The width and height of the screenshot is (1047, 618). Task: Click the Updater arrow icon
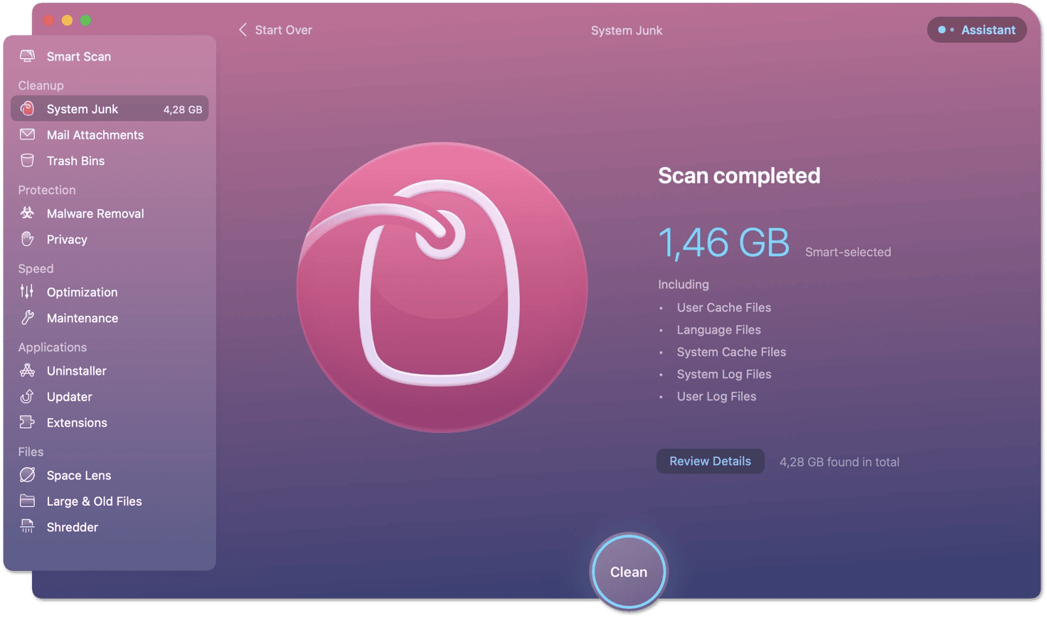[27, 396]
